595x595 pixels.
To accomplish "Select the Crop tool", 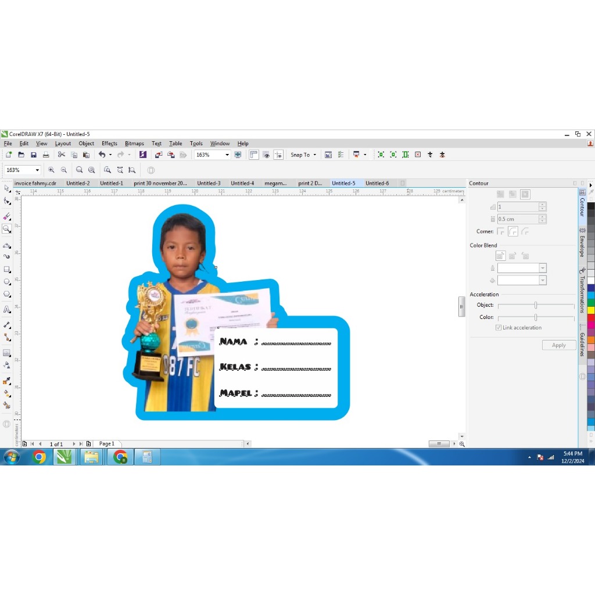I will pyautogui.click(x=7, y=216).
